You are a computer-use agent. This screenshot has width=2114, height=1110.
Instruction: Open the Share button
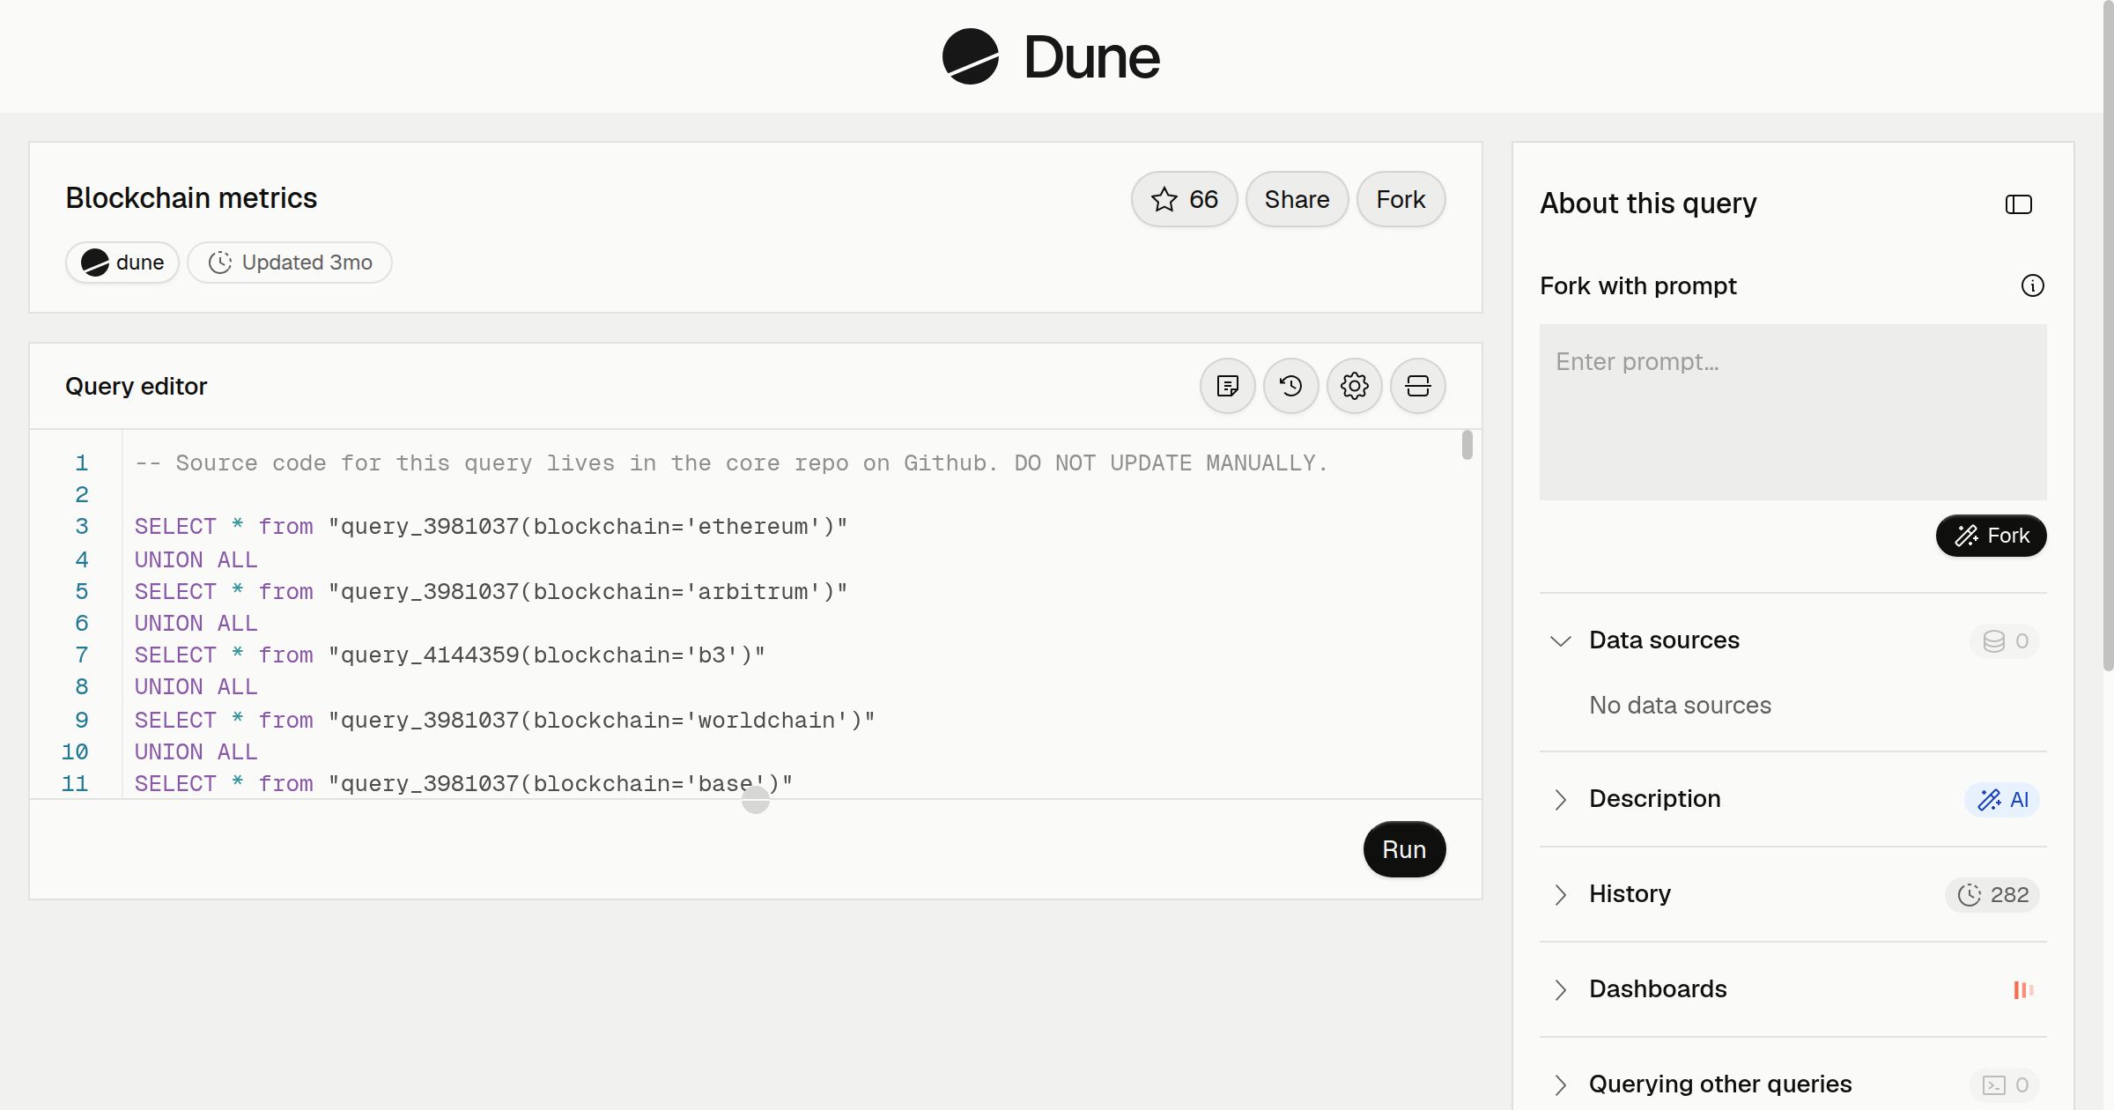point(1297,199)
